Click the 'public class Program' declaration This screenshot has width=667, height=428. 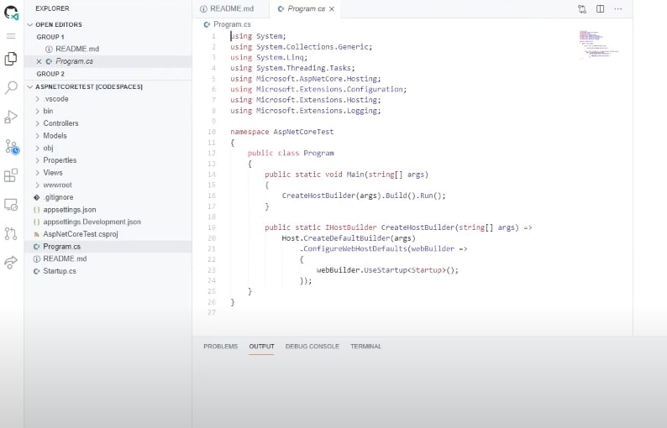291,154
